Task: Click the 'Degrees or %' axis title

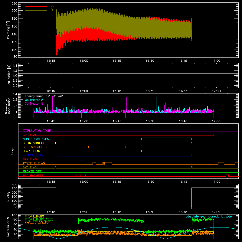Action: (8, 227)
